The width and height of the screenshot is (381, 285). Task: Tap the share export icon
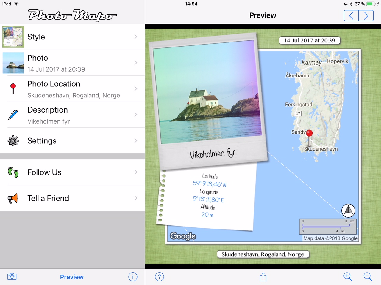[x=263, y=277]
